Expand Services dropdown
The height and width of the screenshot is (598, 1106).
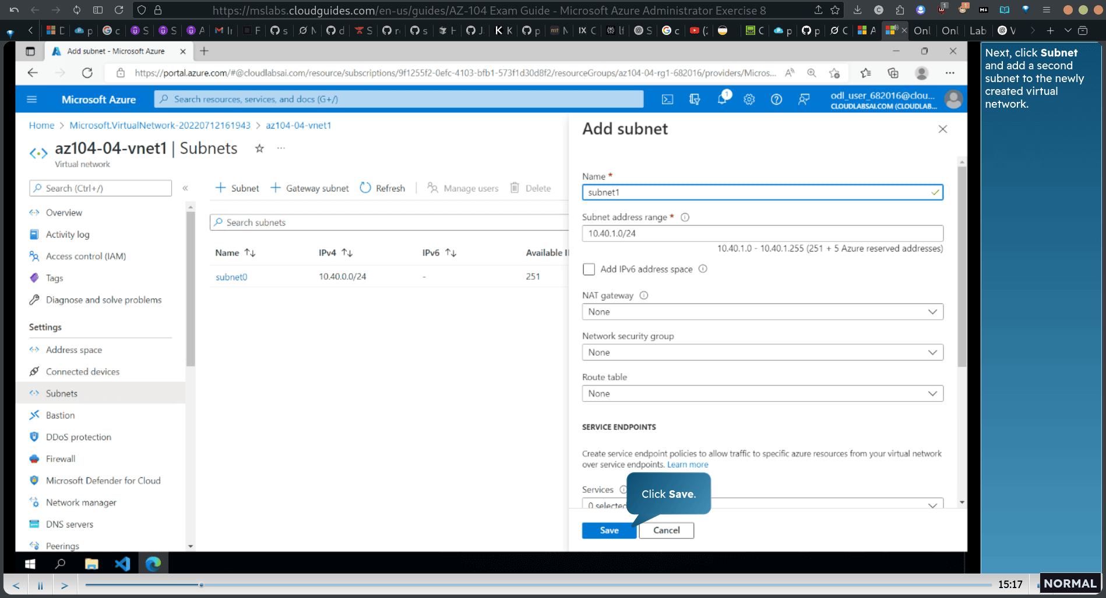point(762,504)
